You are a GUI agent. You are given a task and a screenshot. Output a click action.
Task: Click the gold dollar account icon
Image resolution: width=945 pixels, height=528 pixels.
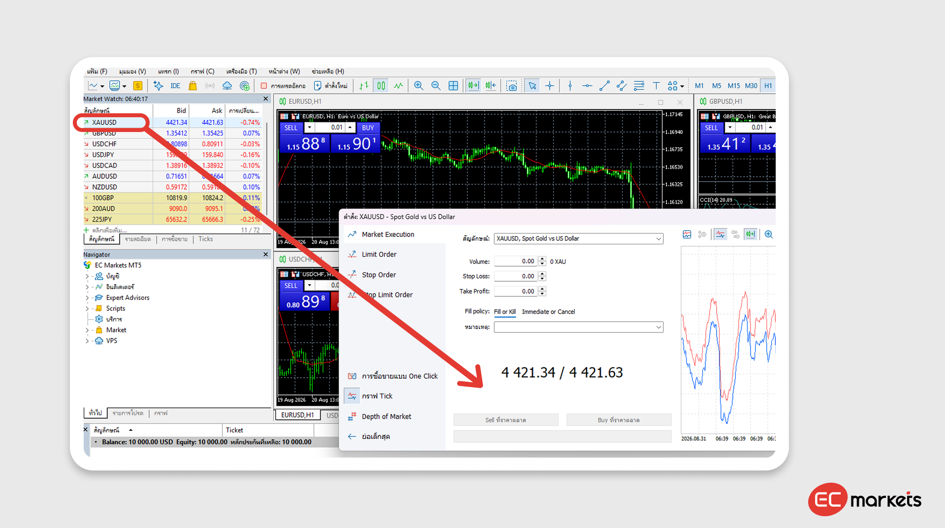138,86
